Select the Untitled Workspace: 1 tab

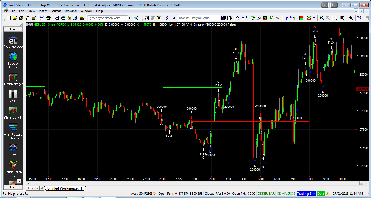click(65, 188)
